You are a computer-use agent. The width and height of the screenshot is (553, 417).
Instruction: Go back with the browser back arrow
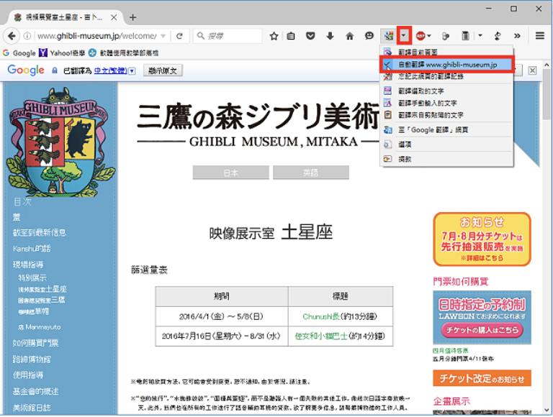coord(12,36)
